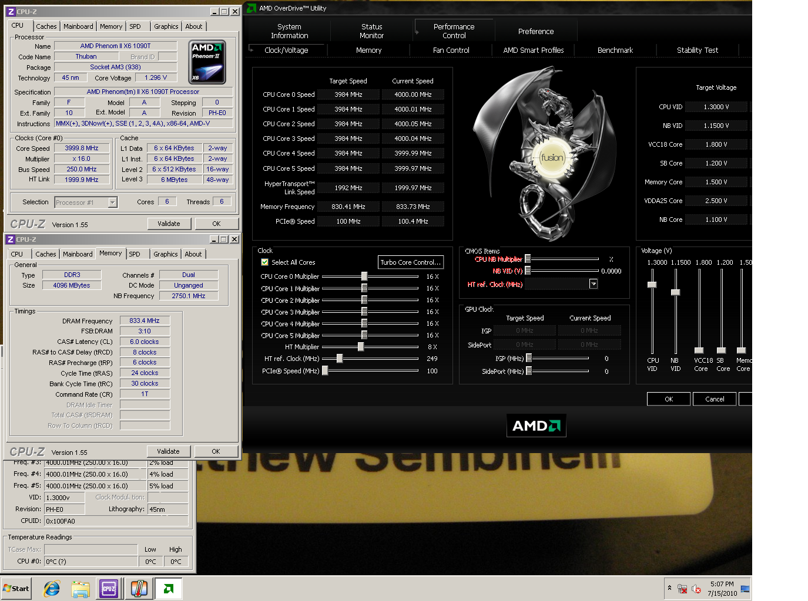Screen dimensions: 808x601
Task: Click the NB Frequency 2750.1 MHz value
Action: tap(189, 296)
